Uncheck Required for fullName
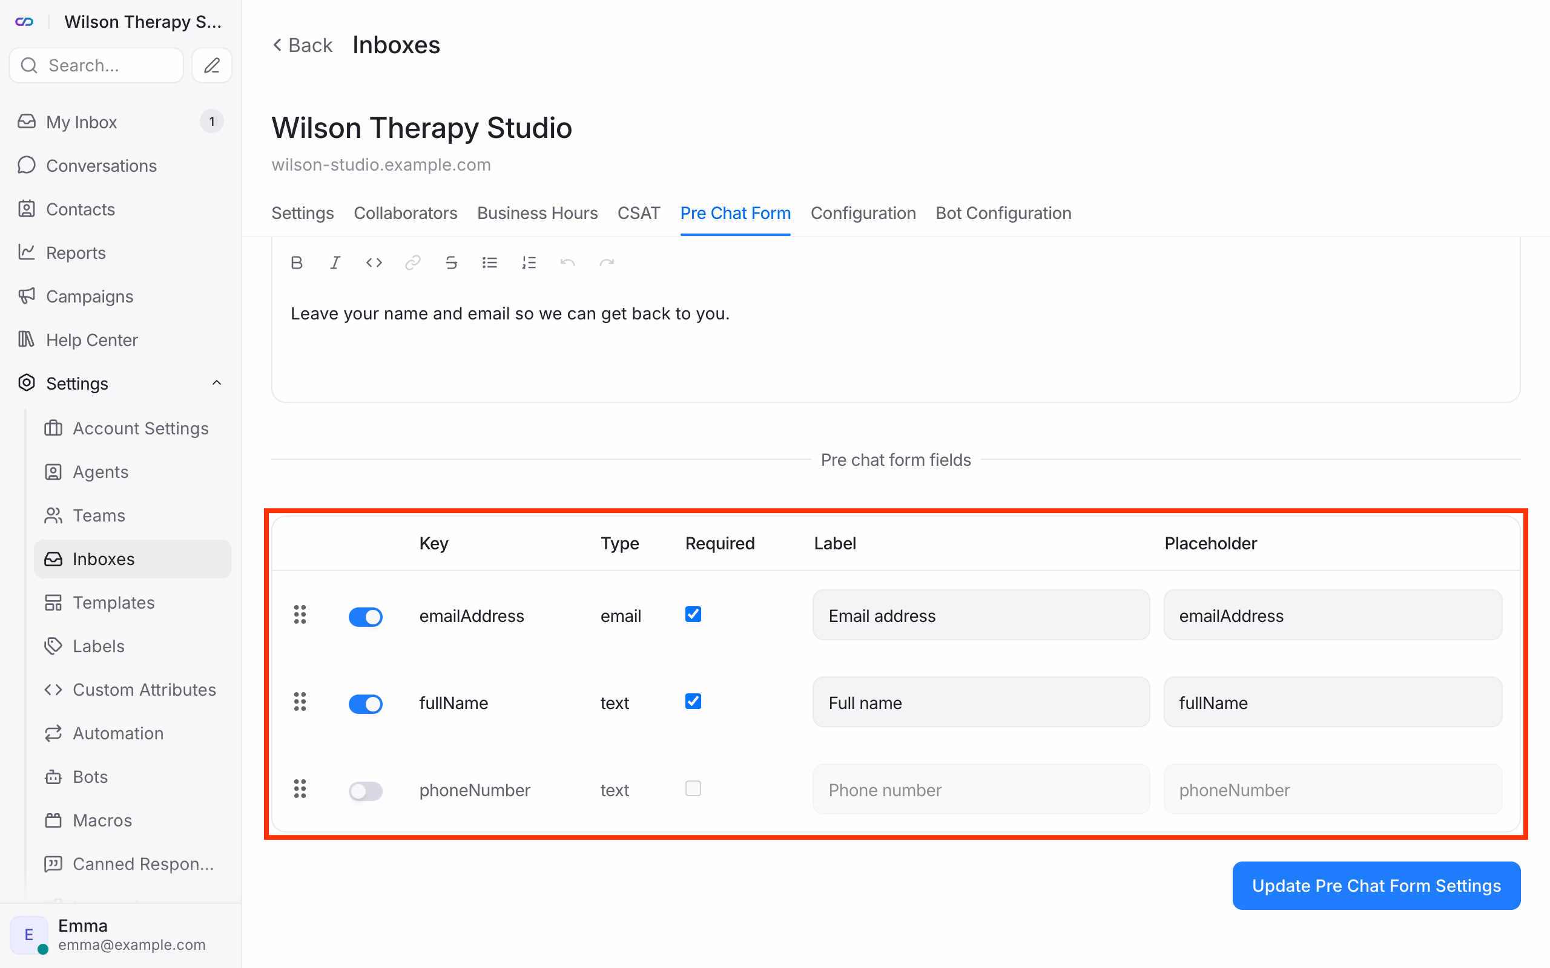1550x968 pixels. click(x=693, y=701)
